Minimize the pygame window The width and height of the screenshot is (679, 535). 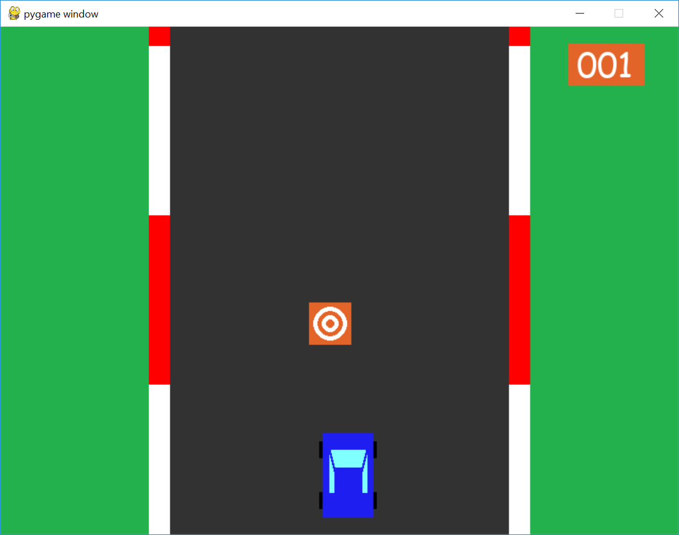[x=580, y=14]
